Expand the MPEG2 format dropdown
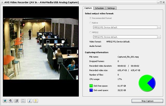 click(159, 37)
